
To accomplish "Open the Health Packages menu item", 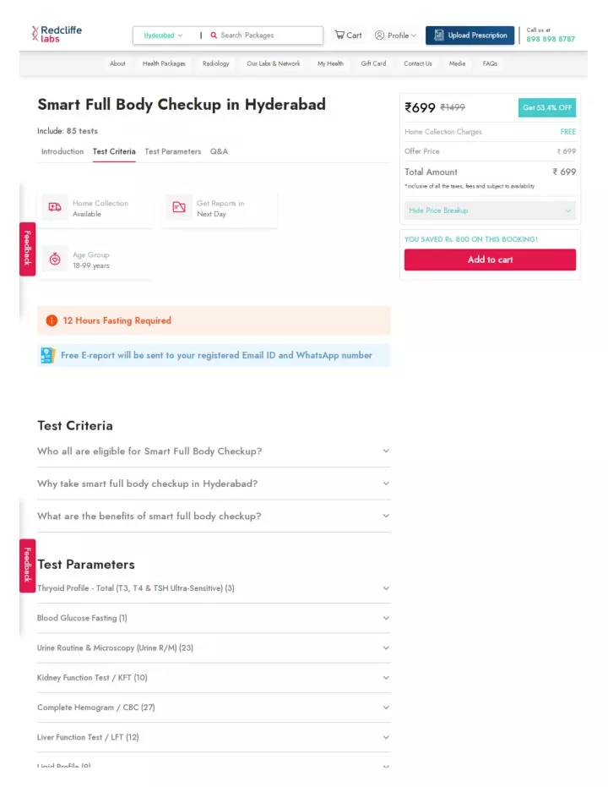I will (164, 63).
